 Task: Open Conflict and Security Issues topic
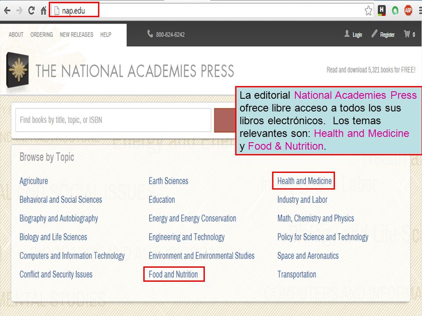coord(56,274)
